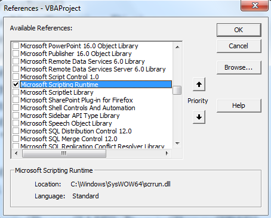Screen dimensions: 271x218
Task: Move reference down with Priority down arrow
Action: tap(199, 117)
